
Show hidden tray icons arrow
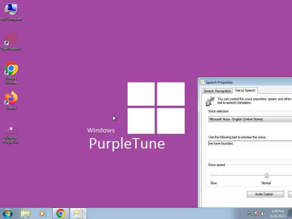pyautogui.click(x=242, y=214)
